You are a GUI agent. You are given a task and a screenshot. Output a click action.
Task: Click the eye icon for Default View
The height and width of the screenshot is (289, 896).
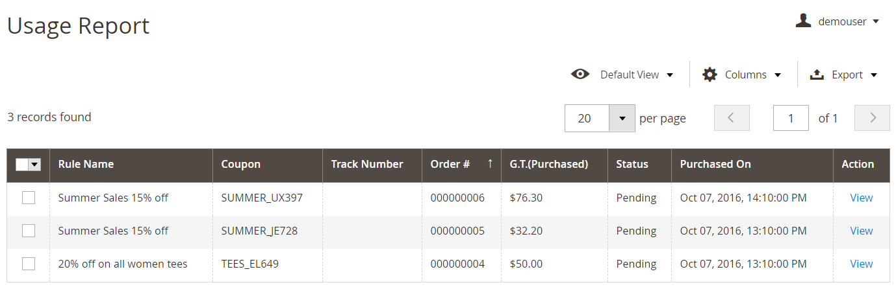(x=580, y=74)
